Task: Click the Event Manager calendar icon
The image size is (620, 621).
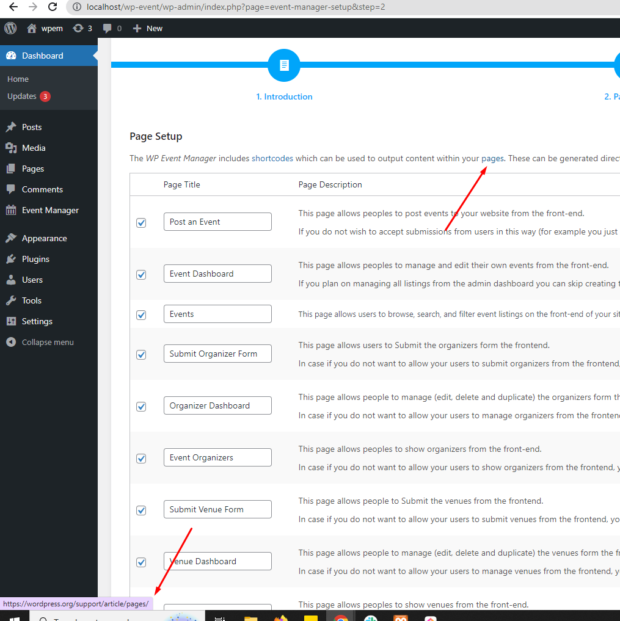Action: coord(11,210)
